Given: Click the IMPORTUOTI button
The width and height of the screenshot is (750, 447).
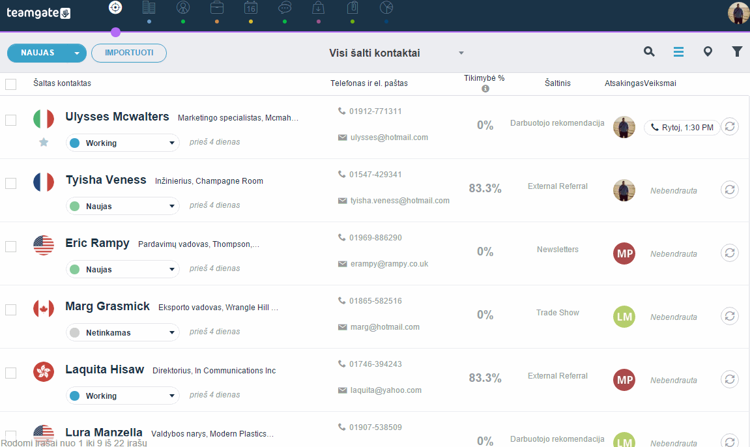Looking at the screenshot, I should click(x=129, y=53).
